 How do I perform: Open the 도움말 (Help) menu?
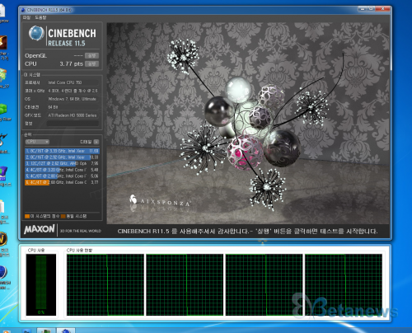[40, 17]
